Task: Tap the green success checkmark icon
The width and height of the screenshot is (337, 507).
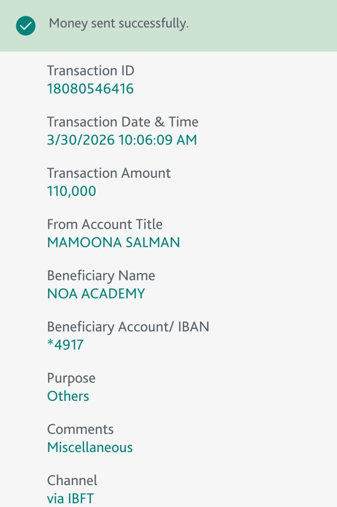Action: (x=26, y=26)
